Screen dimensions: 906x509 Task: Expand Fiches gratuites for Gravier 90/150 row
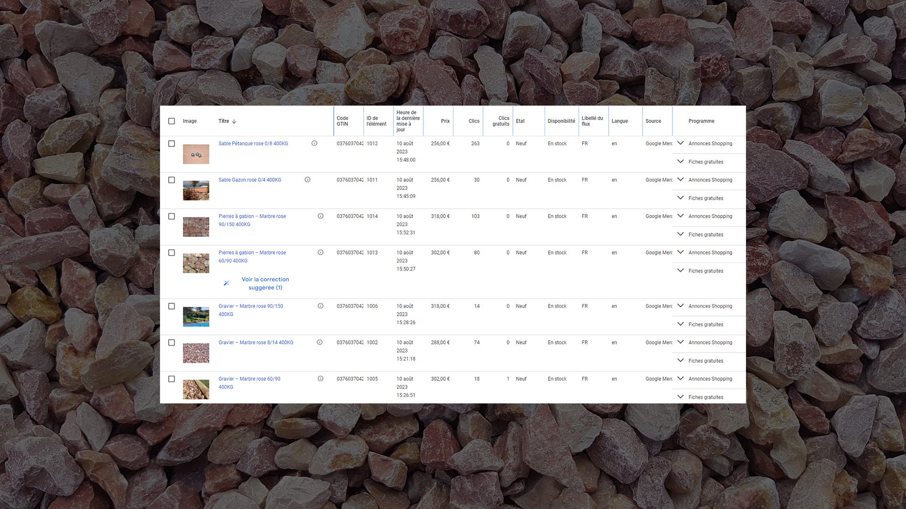[x=680, y=324]
